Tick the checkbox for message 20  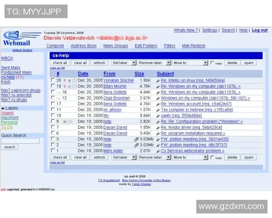point(53,80)
